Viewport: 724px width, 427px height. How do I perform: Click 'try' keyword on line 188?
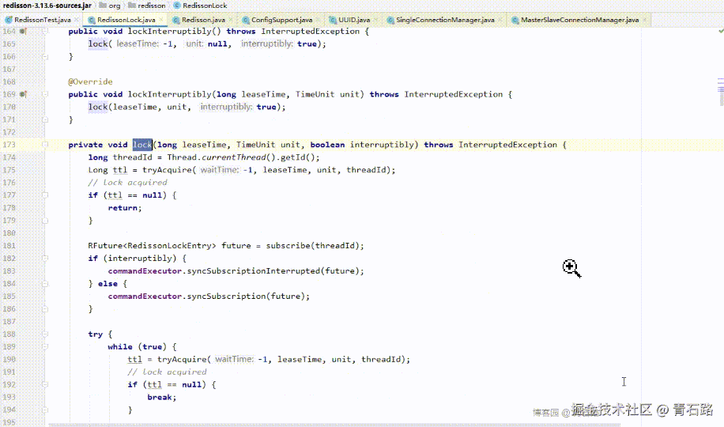tap(96, 334)
